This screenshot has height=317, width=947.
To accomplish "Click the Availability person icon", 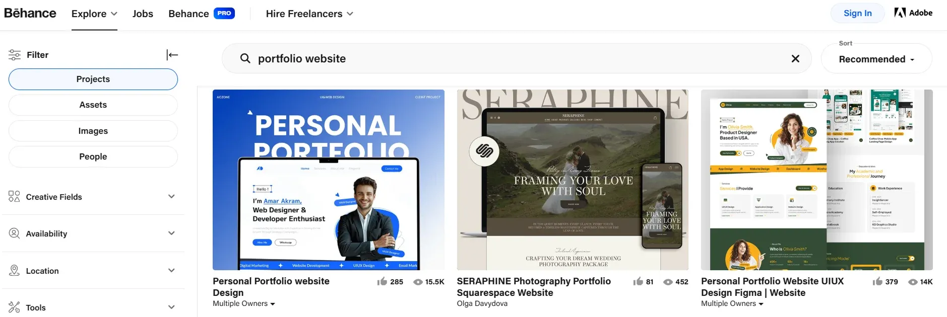I will point(14,233).
